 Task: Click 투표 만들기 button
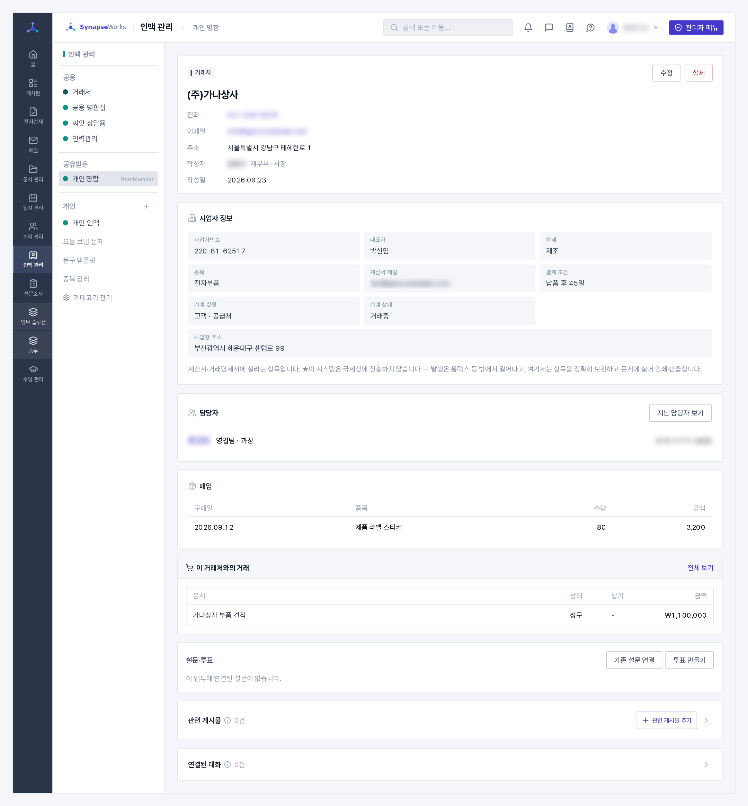689,660
